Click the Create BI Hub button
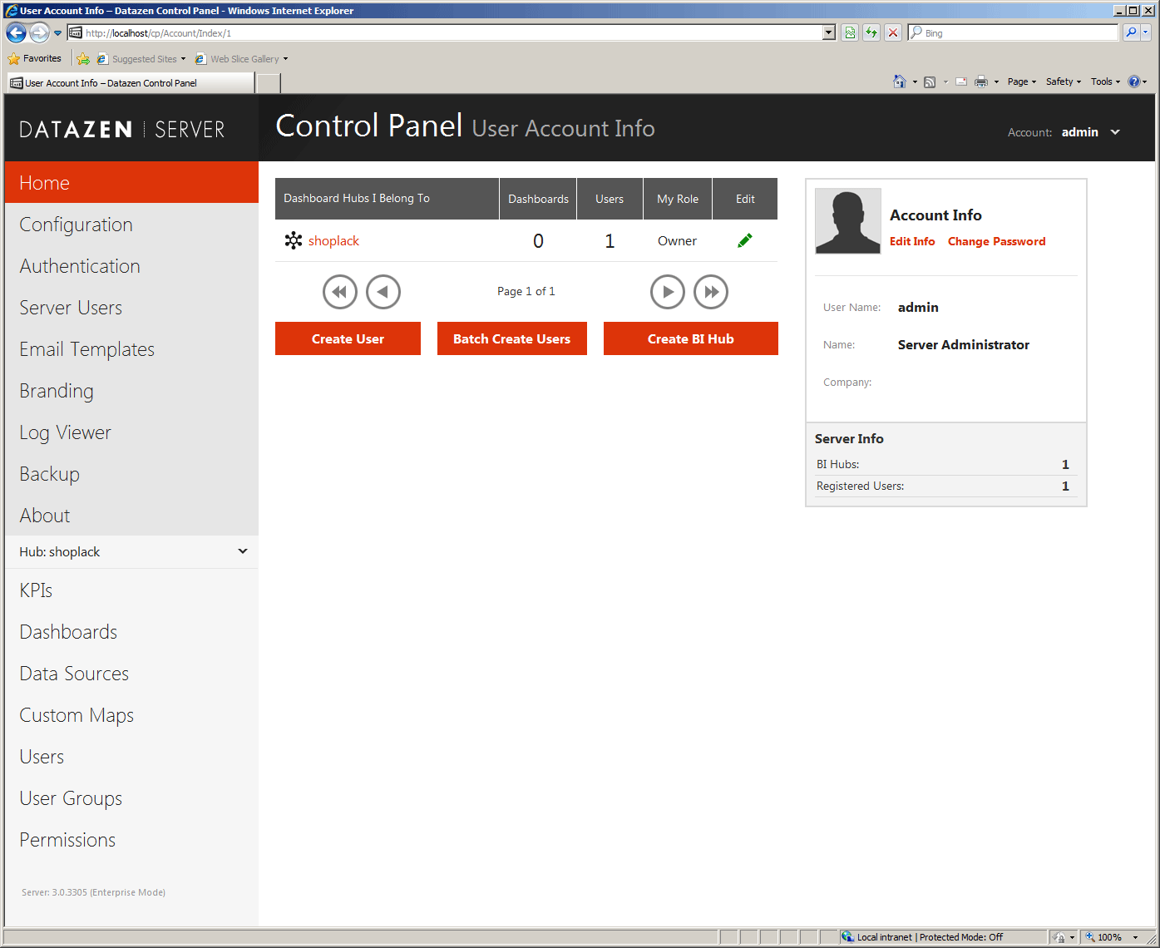This screenshot has width=1160, height=948. click(x=691, y=338)
